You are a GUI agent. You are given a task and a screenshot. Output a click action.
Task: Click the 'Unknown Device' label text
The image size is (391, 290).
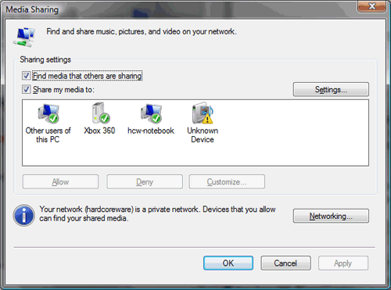click(x=203, y=134)
